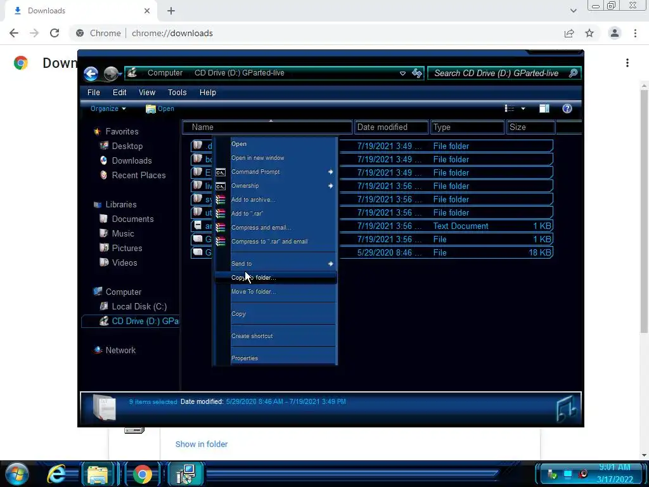The width and height of the screenshot is (649, 487).
Task: Toggle the preview pane icon
Action: click(x=544, y=108)
